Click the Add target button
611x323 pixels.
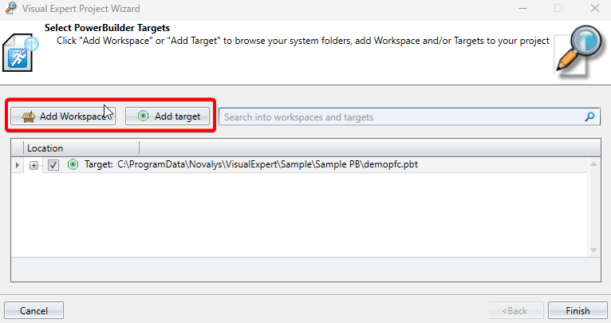pos(168,116)
